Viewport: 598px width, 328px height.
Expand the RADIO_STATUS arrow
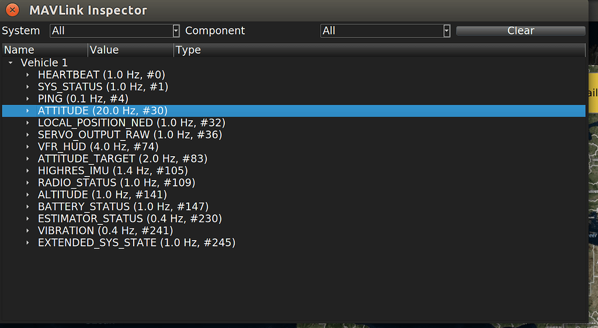27,183
